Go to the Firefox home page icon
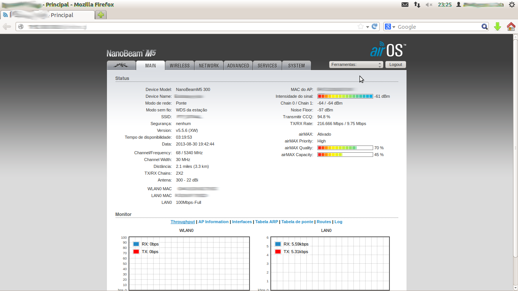This screenshot has height=291, width=518. 511,27
